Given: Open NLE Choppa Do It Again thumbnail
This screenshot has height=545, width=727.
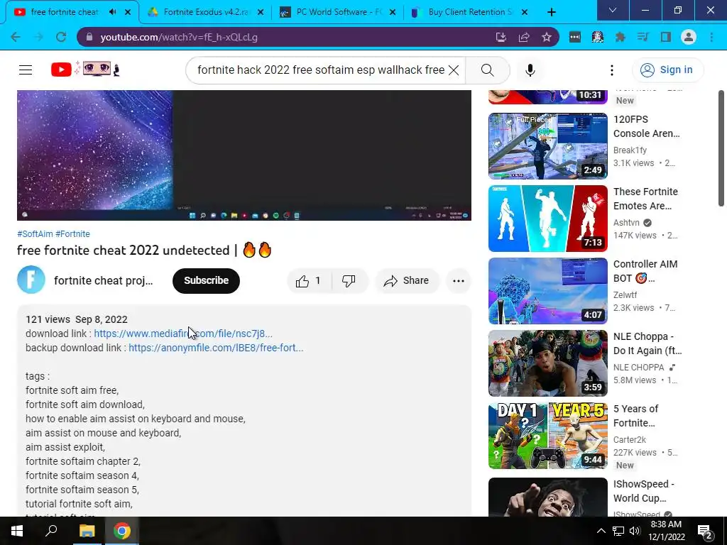Looking at the screenshot, I should 547,363.
